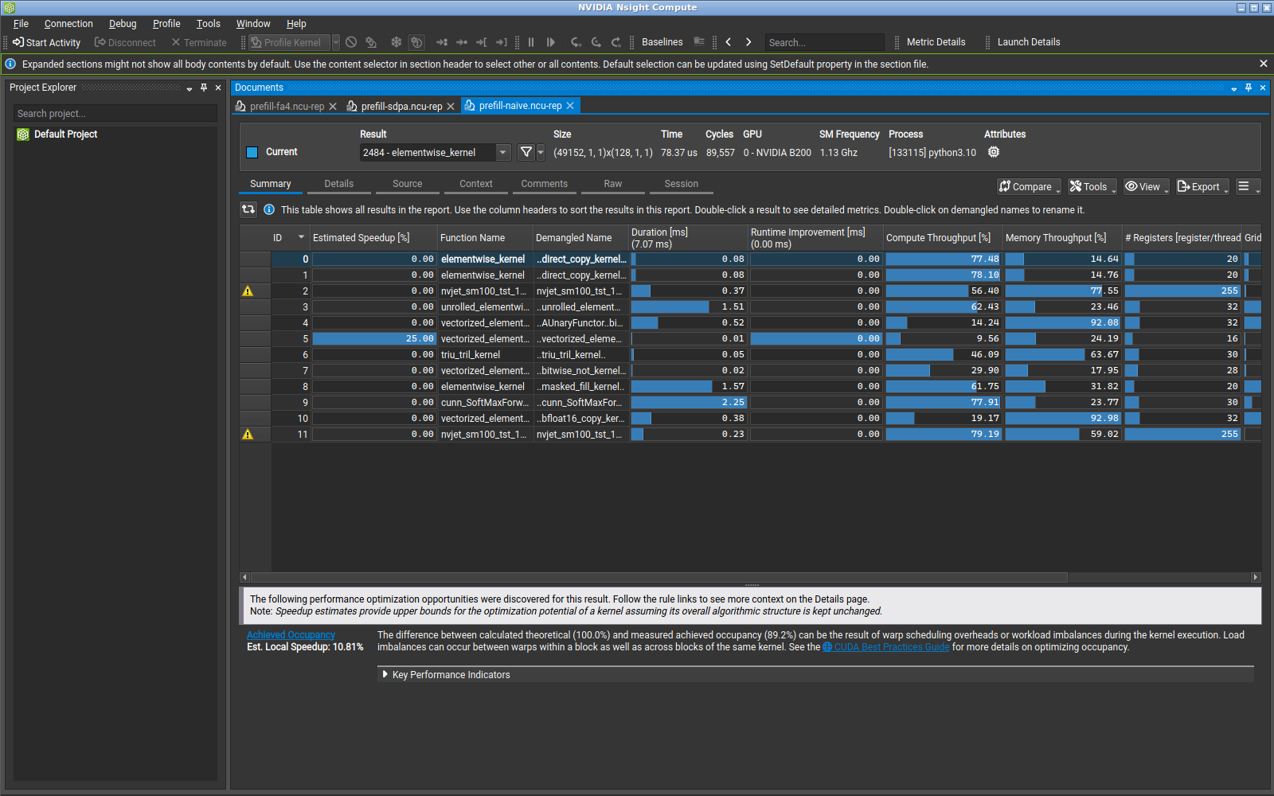The width and height of the screenshot is (1274, 796).
Task: Click the Attributes gear icon
Action: click(x=994, y=152)
